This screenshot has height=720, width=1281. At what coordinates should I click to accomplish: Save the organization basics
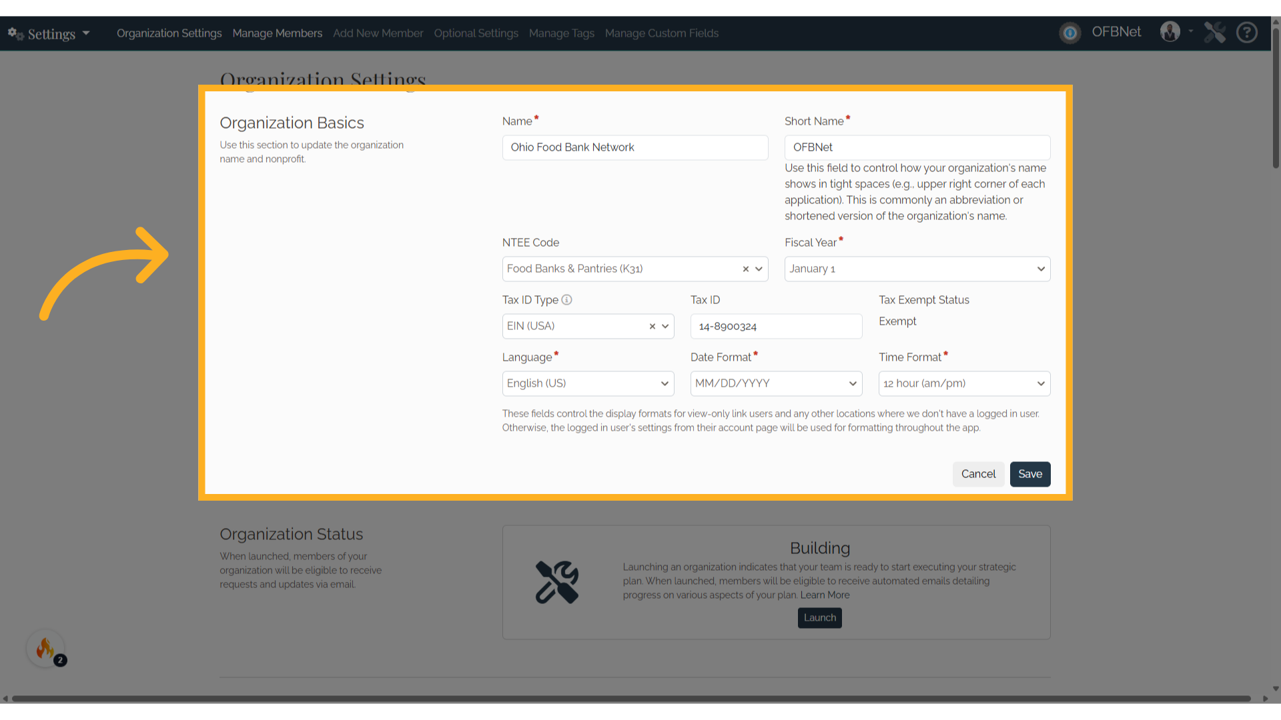tap(1030, 474)
